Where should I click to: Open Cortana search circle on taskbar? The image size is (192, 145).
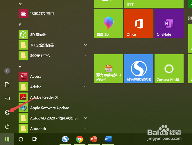21,139
